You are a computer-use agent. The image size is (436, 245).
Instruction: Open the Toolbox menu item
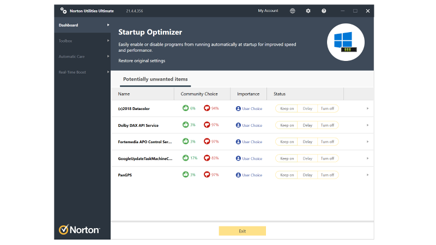tap(82, 41)
